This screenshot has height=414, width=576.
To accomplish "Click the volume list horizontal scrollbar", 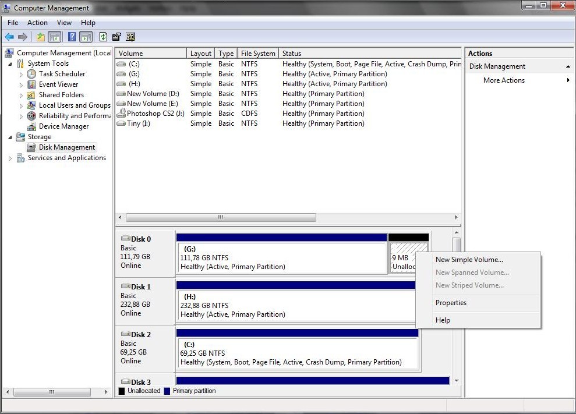I will (x=220, y=217).
